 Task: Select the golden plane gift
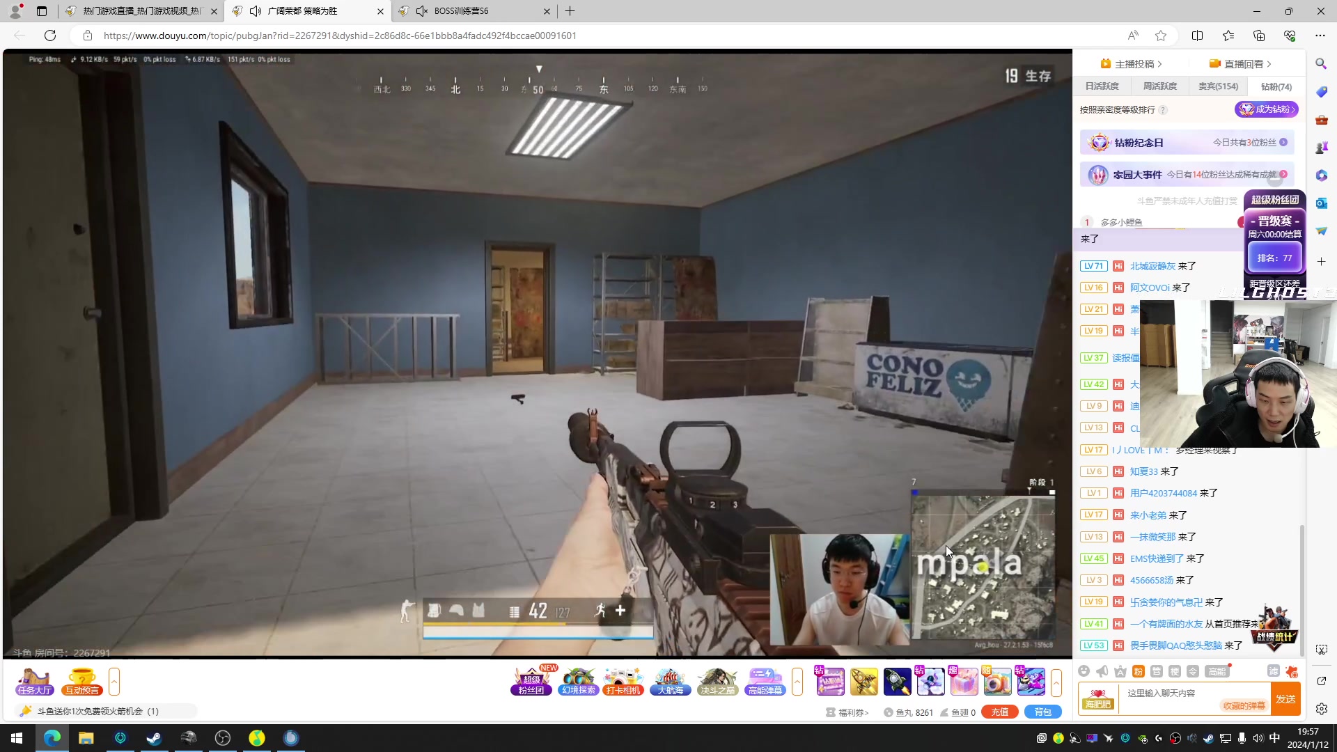[x=864, y=682]
